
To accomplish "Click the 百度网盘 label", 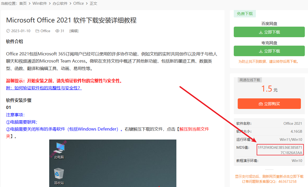I will pos(269,24).
